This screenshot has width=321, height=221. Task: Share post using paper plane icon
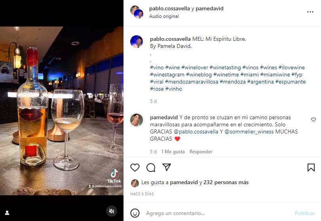pos(167,168)
